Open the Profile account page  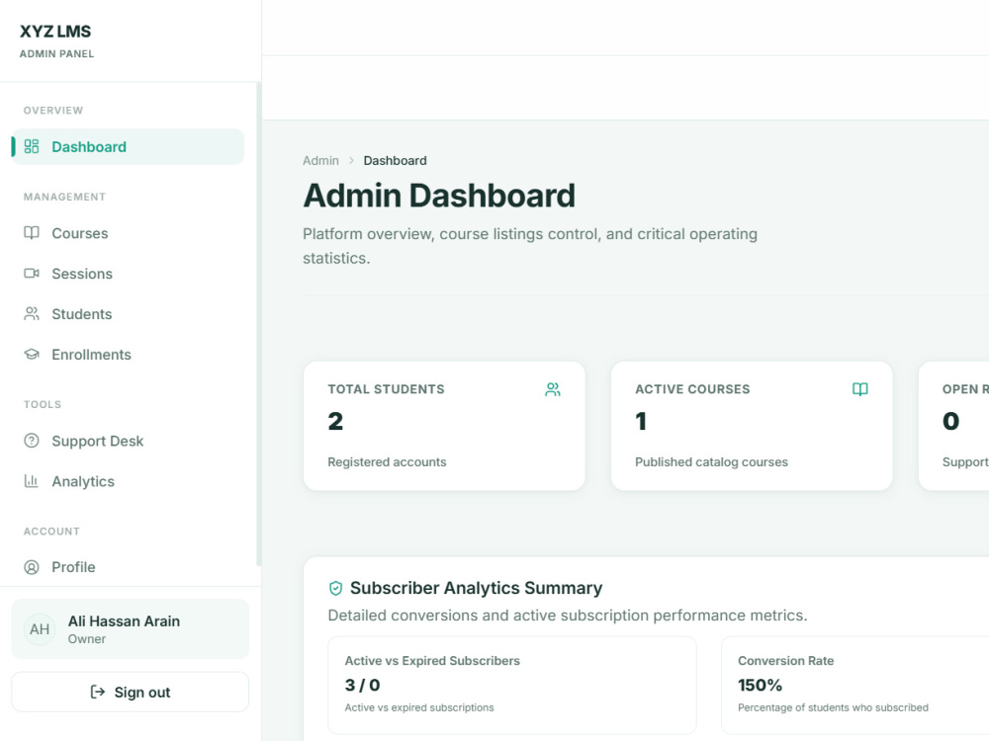(x=128, y=567)
